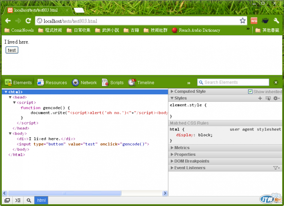
Task: Click inside the element.style rule block
Action: point(225,111)
